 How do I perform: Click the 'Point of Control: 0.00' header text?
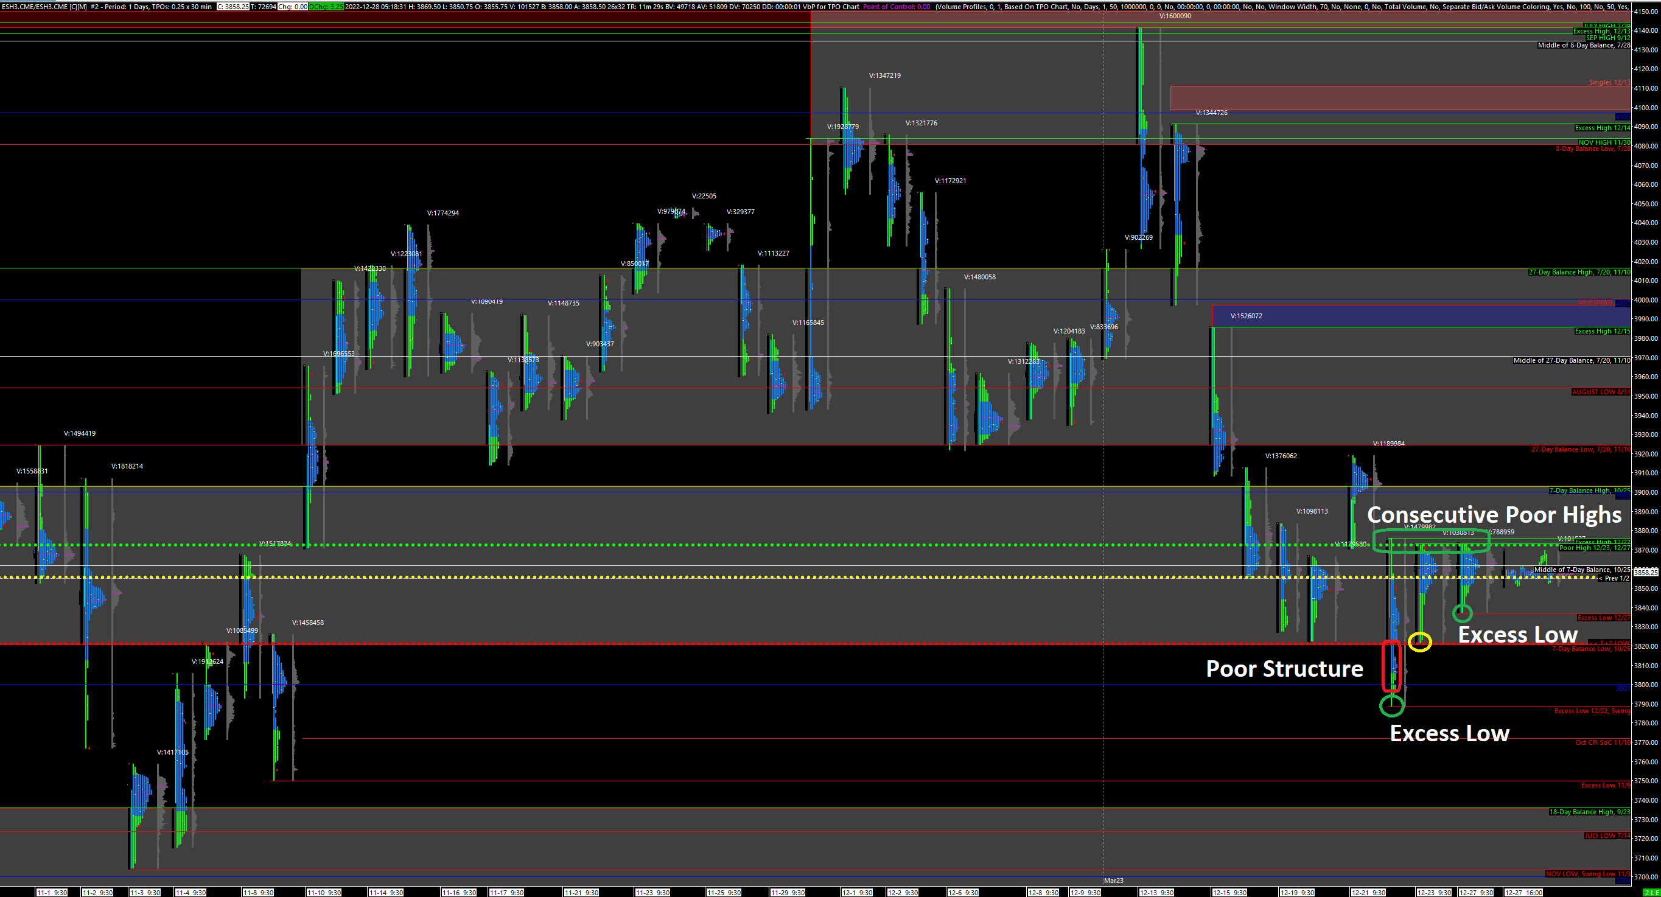[x=897, y=7]
